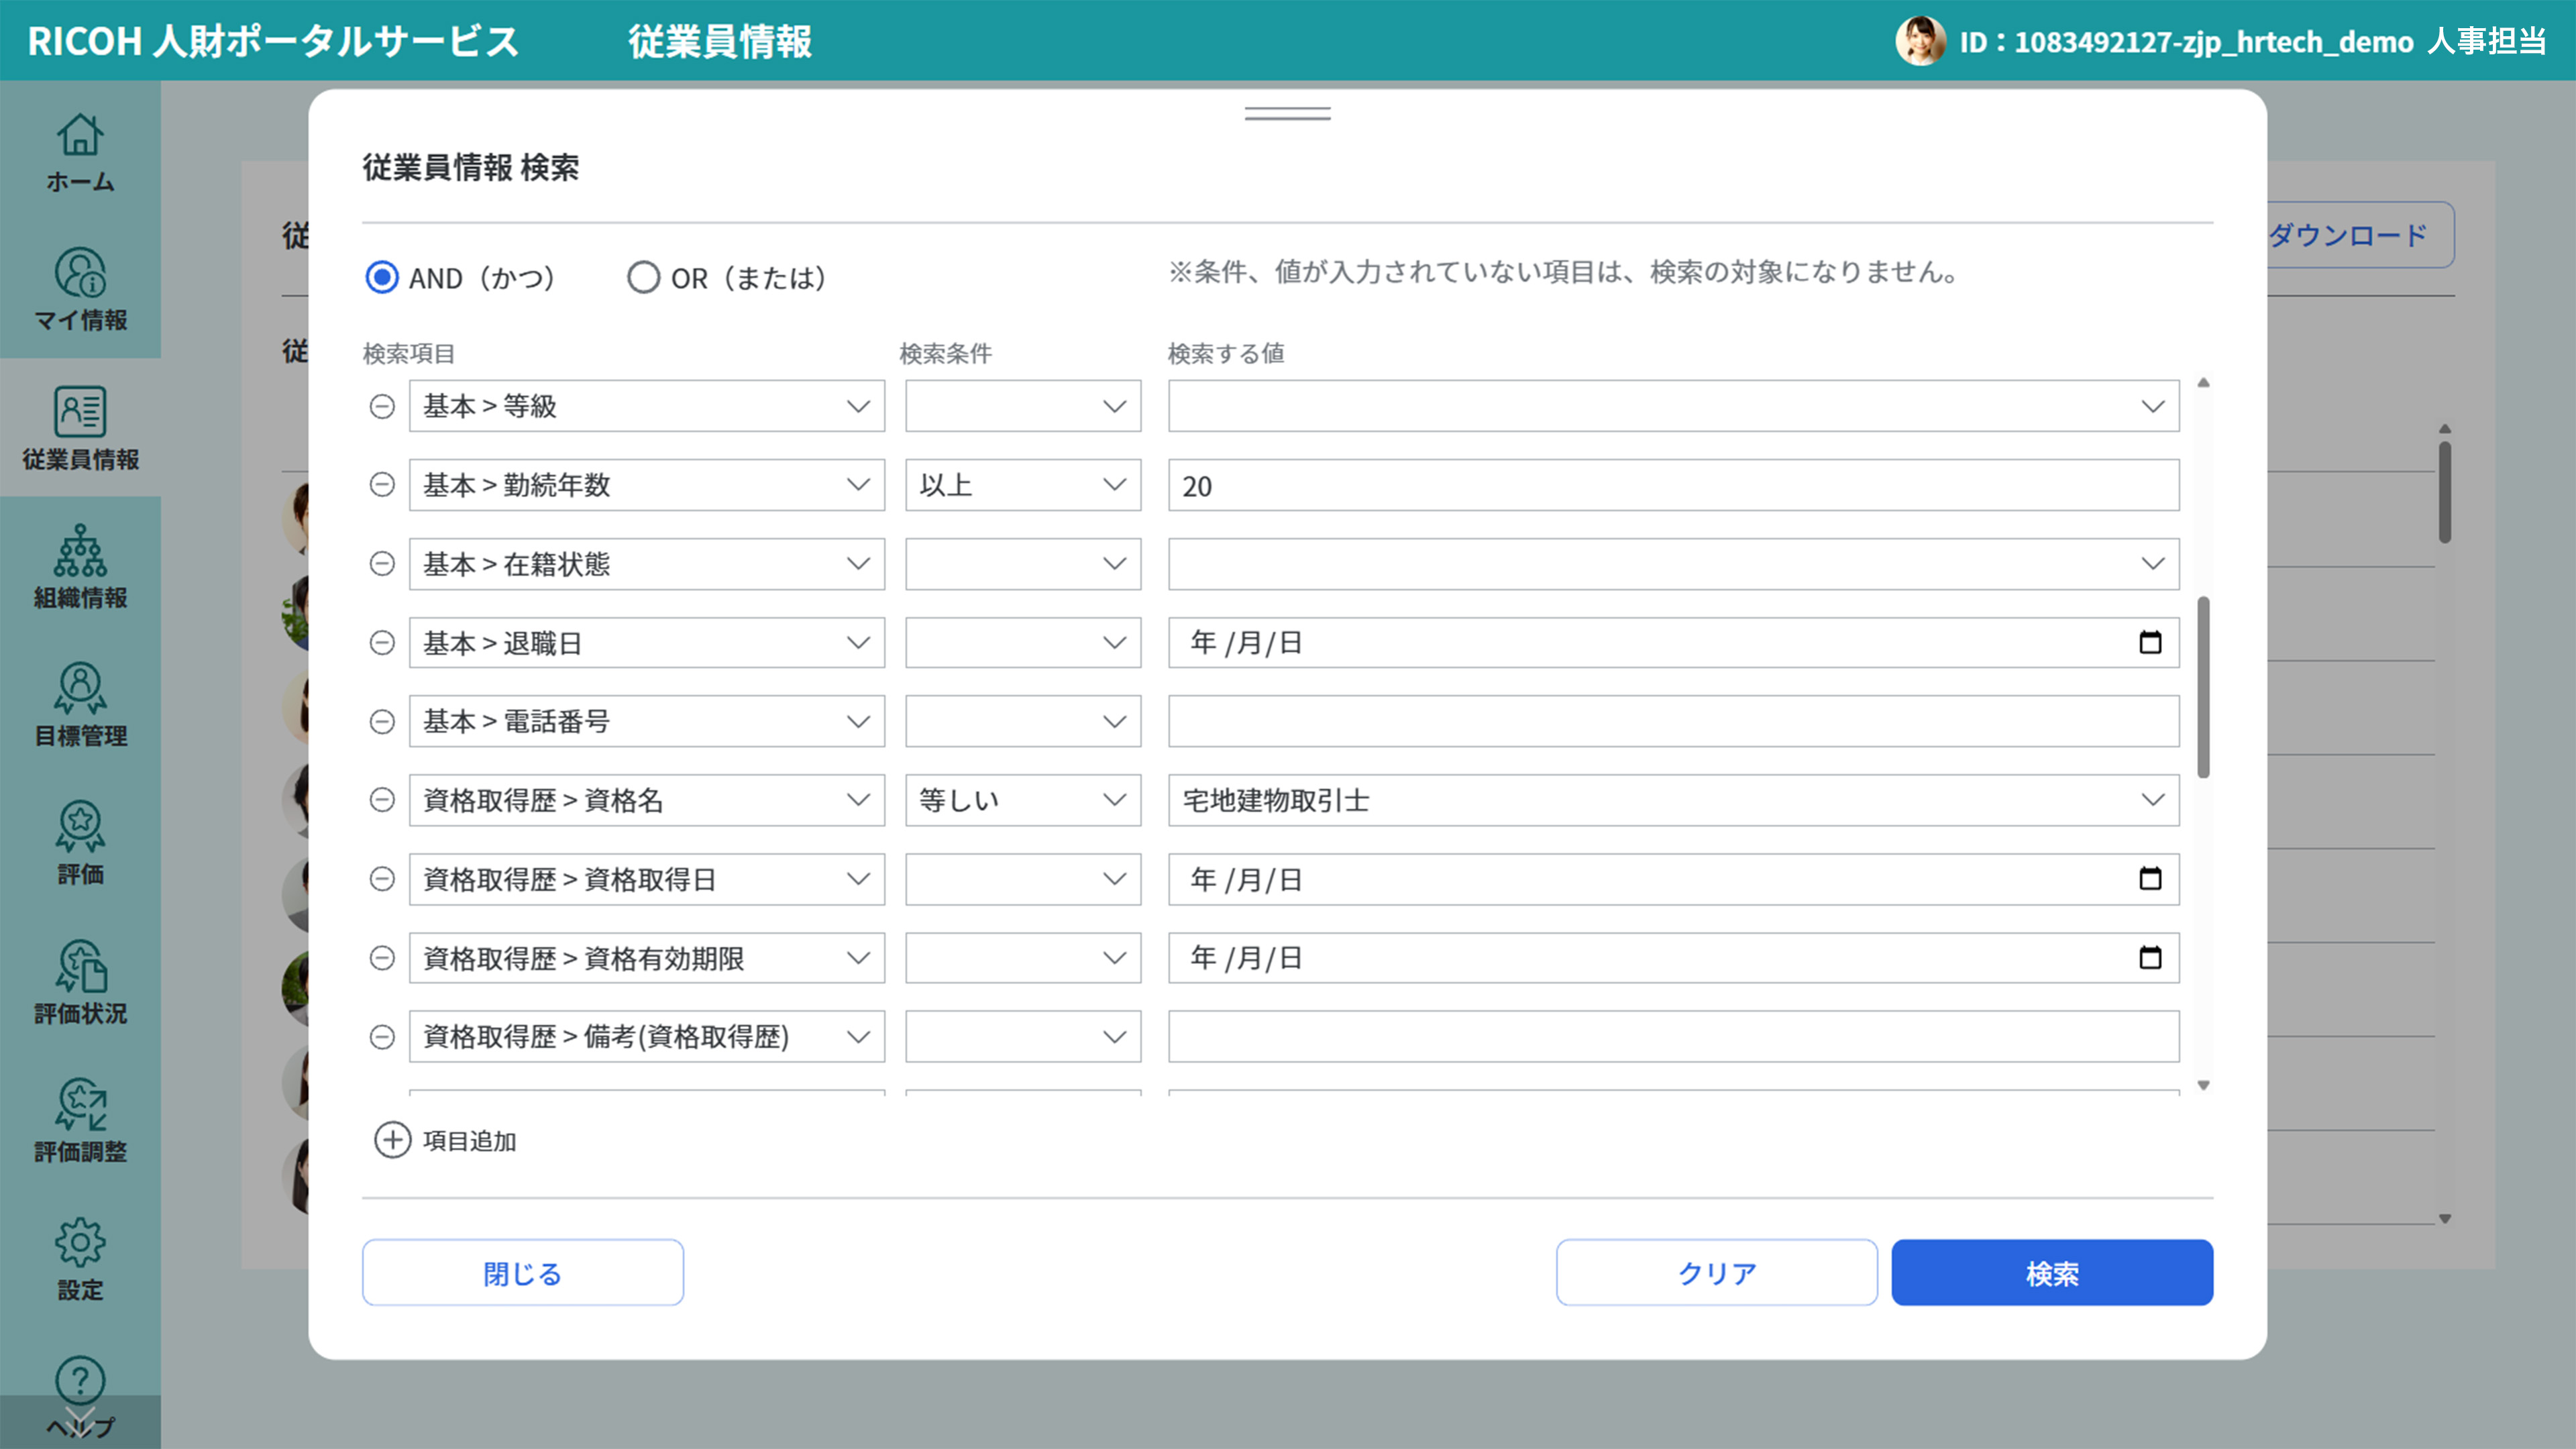Select マイ情報 in the sidebar
The image size is (2576, 1449).
[80, 292]
